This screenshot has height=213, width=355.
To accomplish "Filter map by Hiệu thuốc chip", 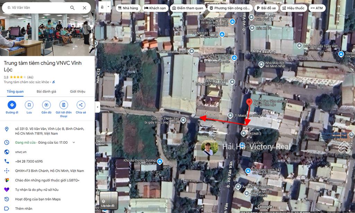I will click(x=293, y=8).
